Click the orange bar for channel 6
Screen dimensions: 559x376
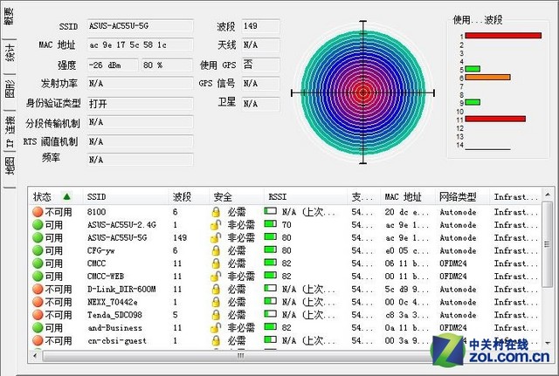click(x=487, y=78)
